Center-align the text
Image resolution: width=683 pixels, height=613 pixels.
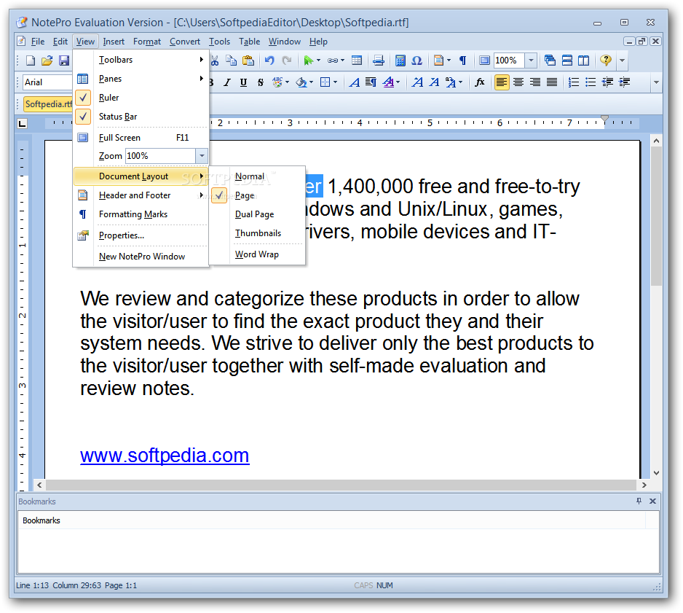click(518, 82)
